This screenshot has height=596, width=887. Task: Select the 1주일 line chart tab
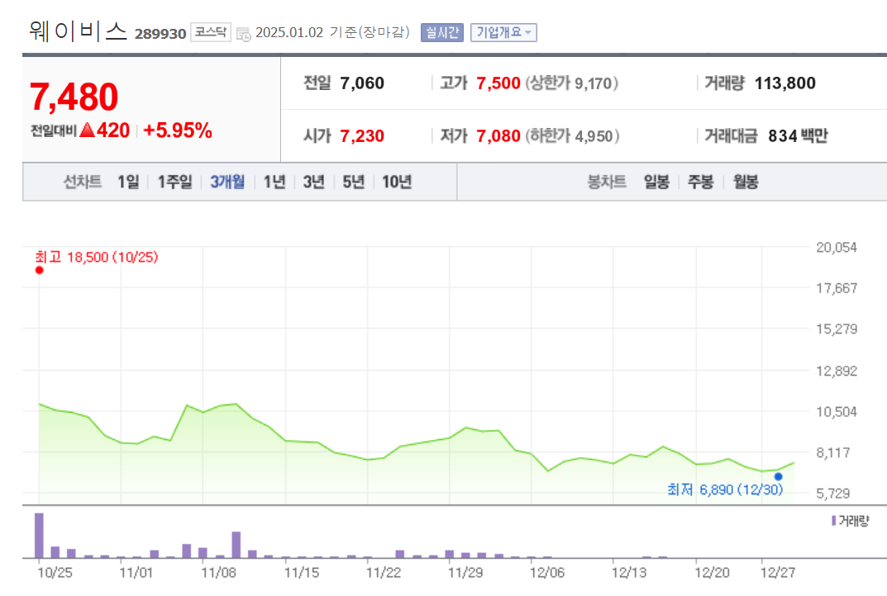174,182
